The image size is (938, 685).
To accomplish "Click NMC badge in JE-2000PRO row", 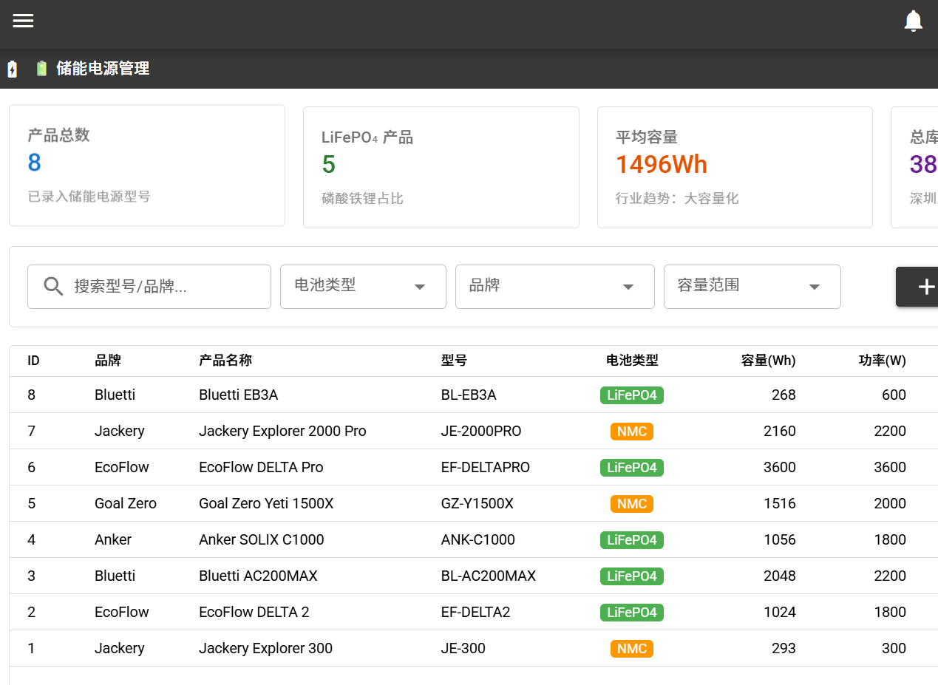I will [632, 432].
